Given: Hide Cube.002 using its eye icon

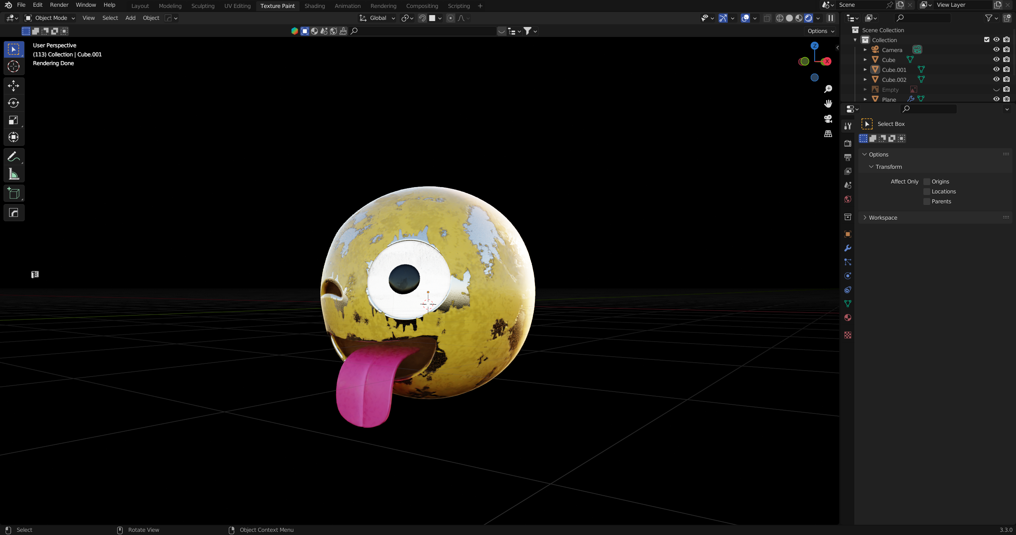Looking at the screenshot, I should click(x=996, y=79).
